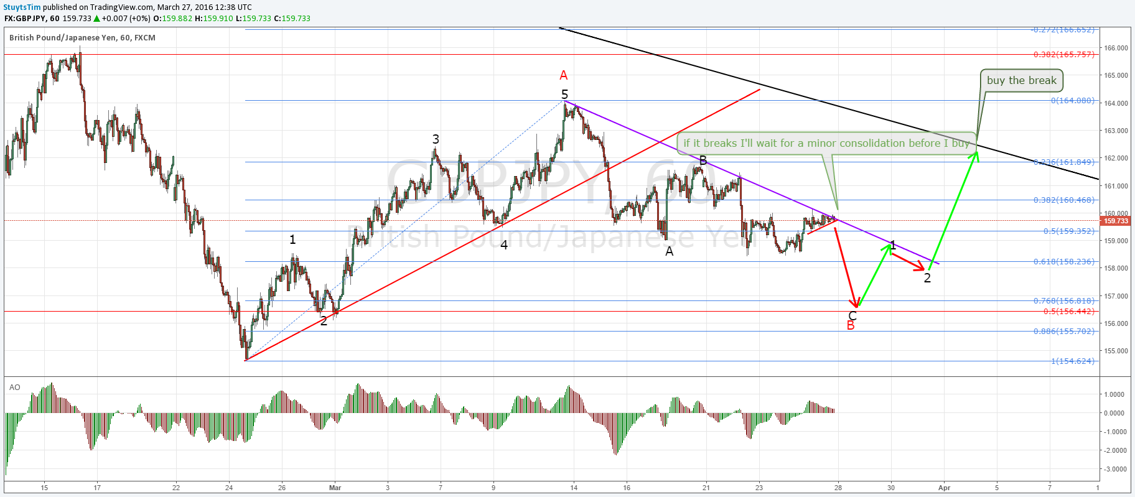
Task: Select the red 0.382(165.757) Fibonacci label
Action: (x=1063, y=55)
